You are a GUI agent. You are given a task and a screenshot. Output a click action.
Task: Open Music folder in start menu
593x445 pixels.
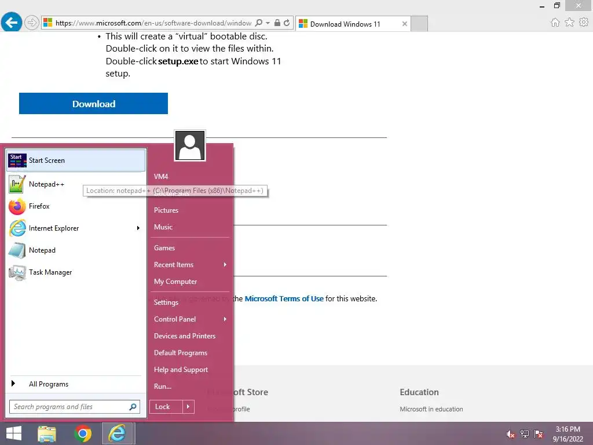click(163, 227)
